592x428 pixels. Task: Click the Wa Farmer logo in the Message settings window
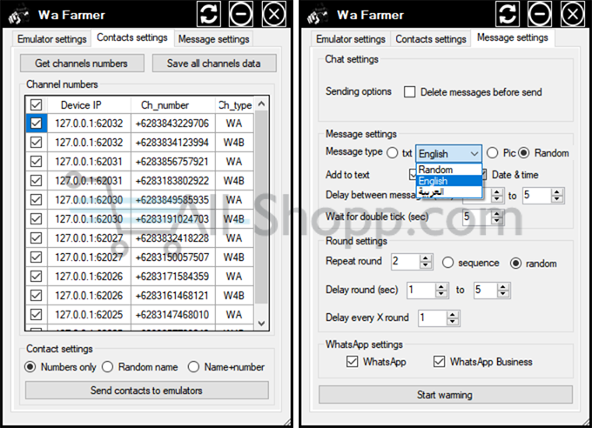(x=319, y=14)
